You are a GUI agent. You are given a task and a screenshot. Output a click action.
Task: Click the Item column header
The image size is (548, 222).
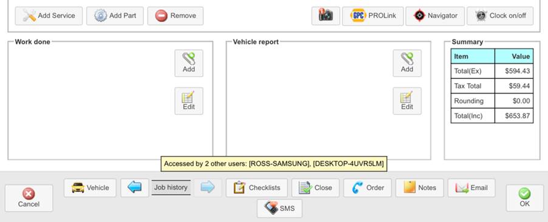tap(473, 56)
